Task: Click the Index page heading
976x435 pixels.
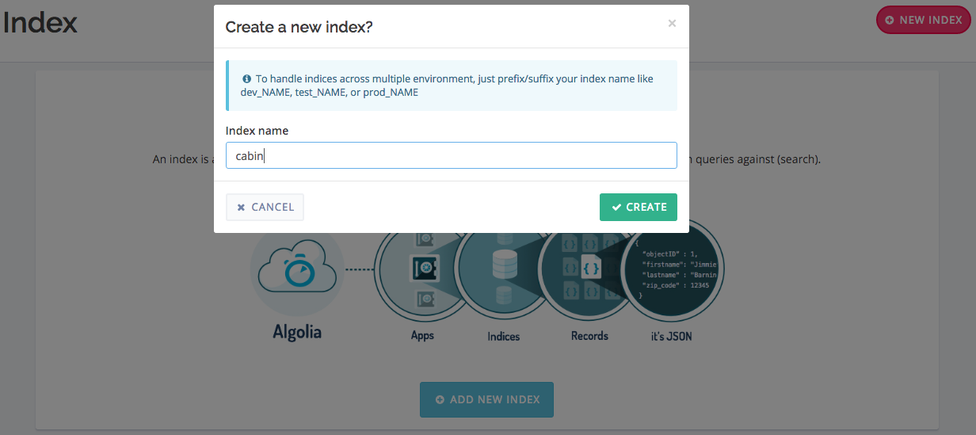Action: tap(40, 23)
